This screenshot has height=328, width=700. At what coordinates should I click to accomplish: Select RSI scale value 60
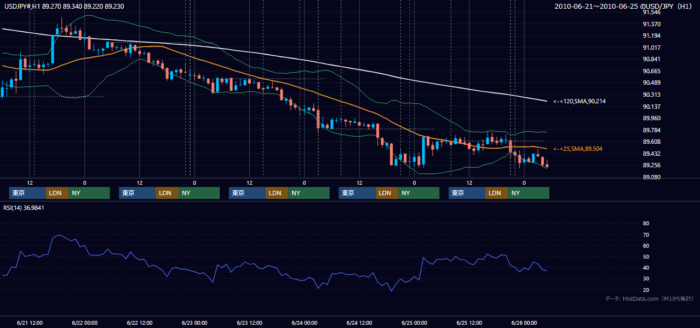tap(646, 245)
